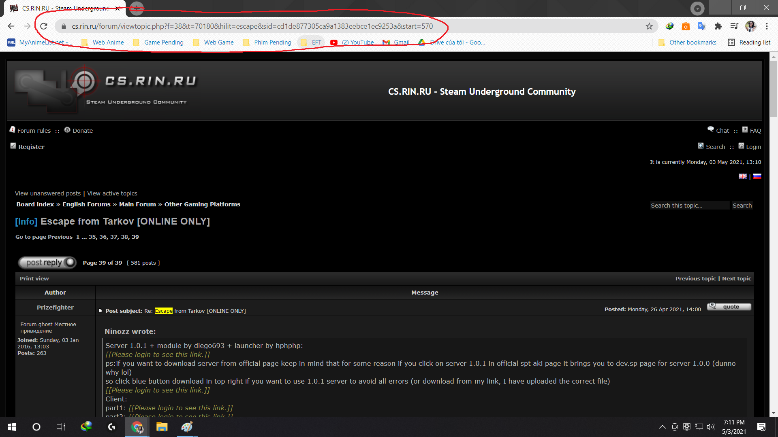
Task: Open EFT bookmark folder
Action: click(x=311, y=42)
